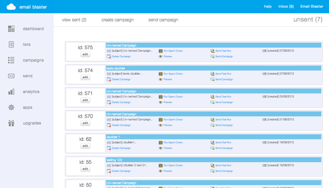Screen dimensions: 329x188
Task: Go to analytics in the sidebar
Action: (31, 91)
